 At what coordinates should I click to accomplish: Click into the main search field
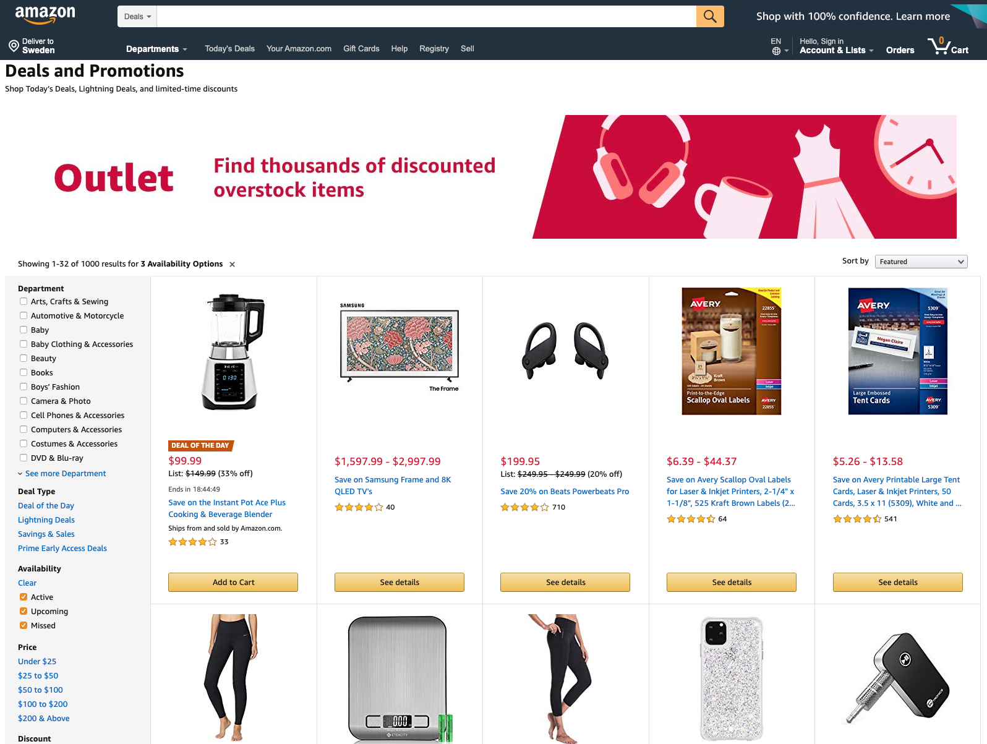427,17
